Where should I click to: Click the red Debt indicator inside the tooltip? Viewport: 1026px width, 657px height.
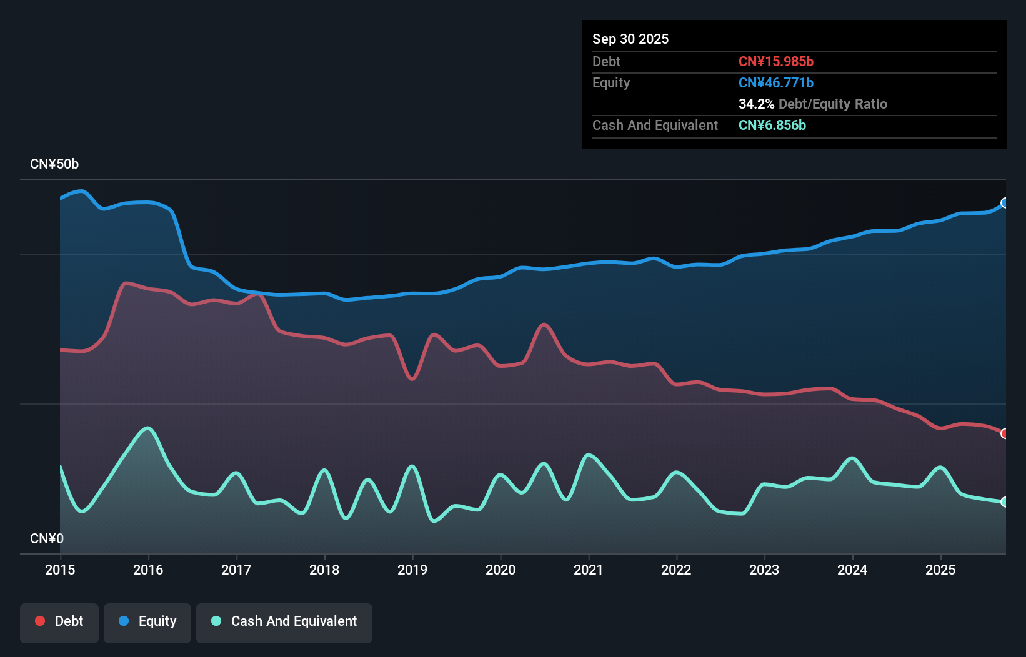point(776,61)
